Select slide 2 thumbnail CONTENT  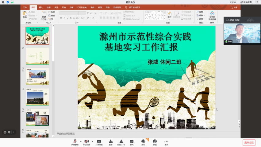click(x=37, y=56)
